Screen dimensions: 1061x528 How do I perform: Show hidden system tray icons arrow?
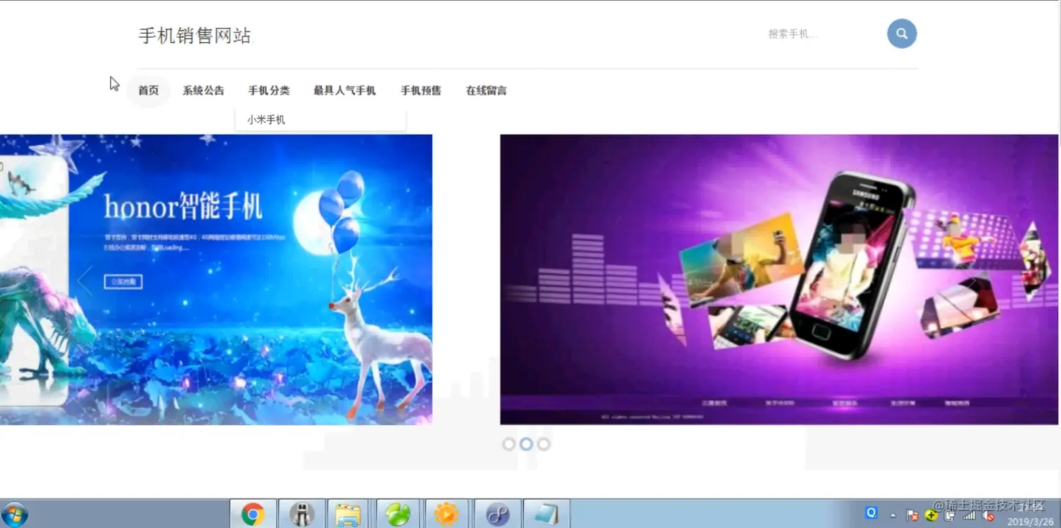[x=893, y=515]
